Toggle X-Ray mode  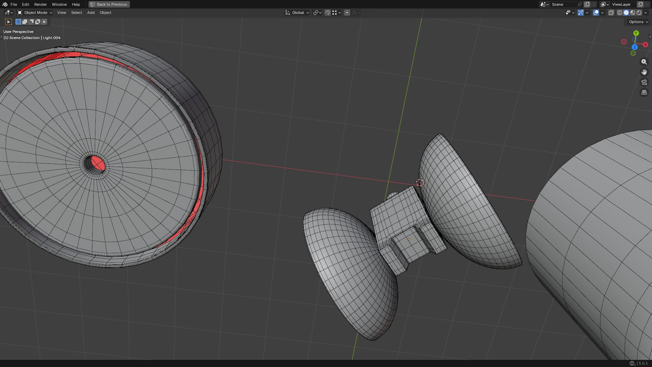coord(611,13)
